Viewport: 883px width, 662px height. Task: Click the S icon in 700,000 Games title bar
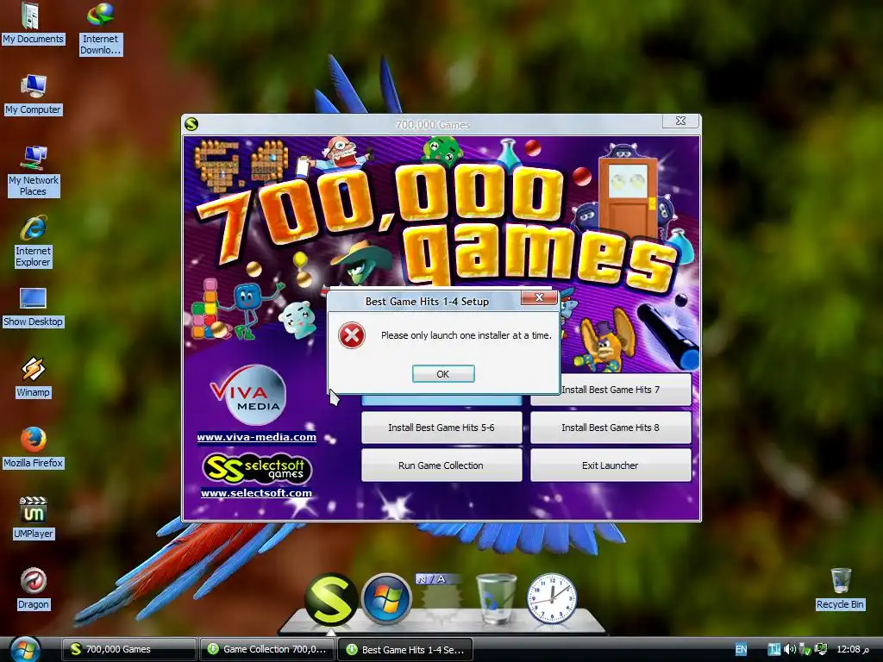click(x=191, y=124)
